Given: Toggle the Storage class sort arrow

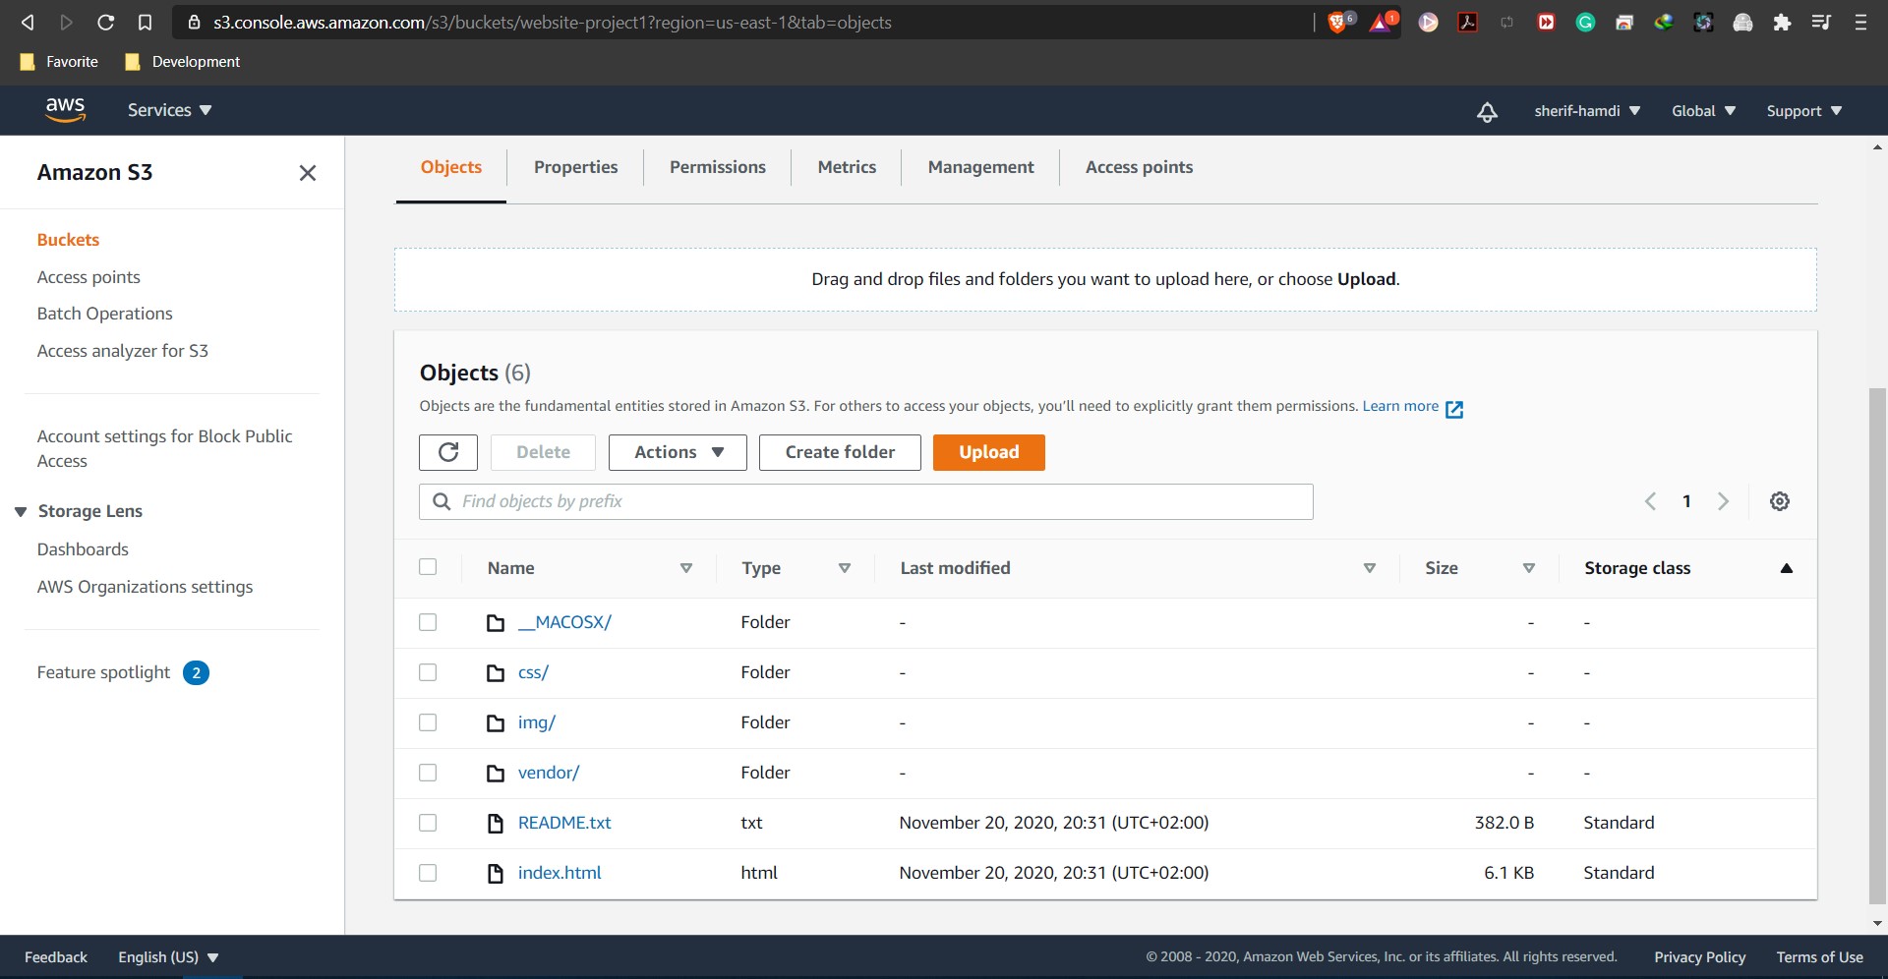Looking at the screenshot, I should coord(1787,568).
